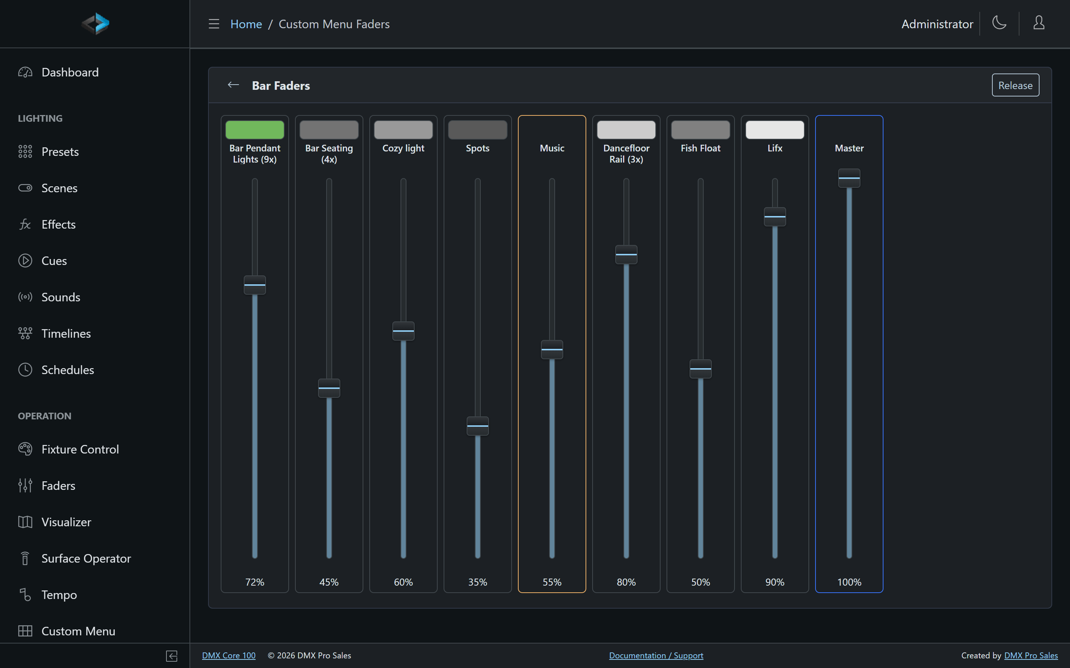Click the Presets grid icon
The image size is (1070, 668).
[x=25, y=151]
